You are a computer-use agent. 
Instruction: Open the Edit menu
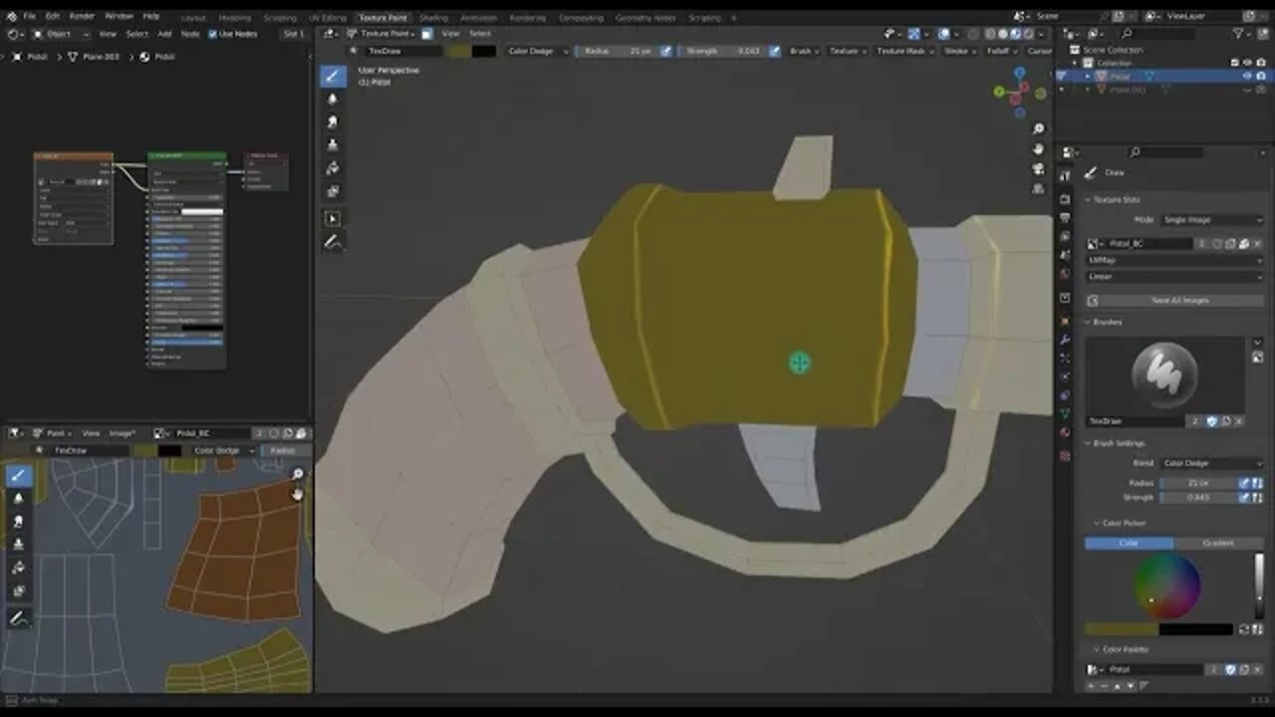coord(52,17)
